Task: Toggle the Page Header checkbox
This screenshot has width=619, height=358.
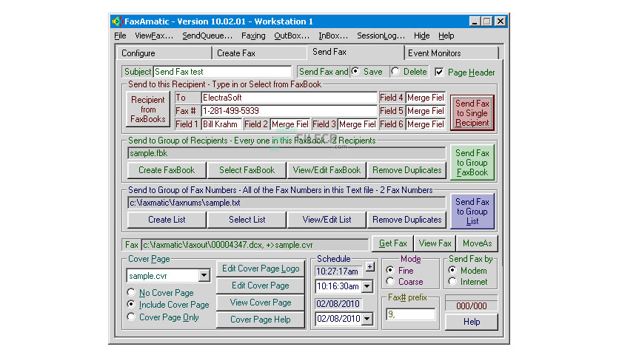Action: pos(439,72)
